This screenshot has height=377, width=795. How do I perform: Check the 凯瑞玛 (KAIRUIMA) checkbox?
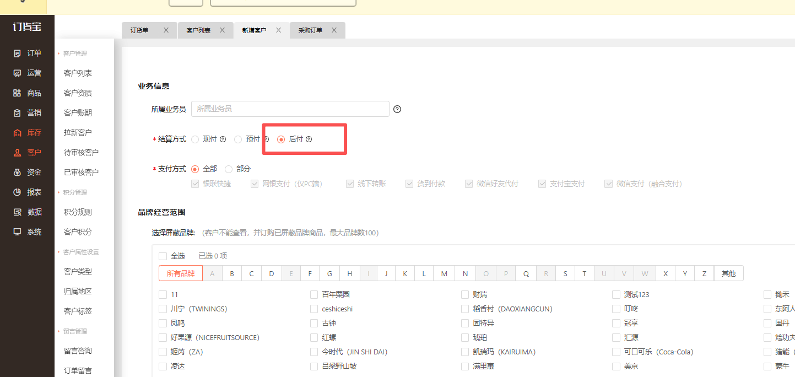tap(466, 352)
